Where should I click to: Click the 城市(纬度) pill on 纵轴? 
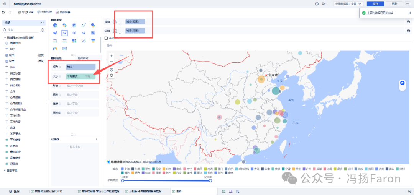click(135, 31)
